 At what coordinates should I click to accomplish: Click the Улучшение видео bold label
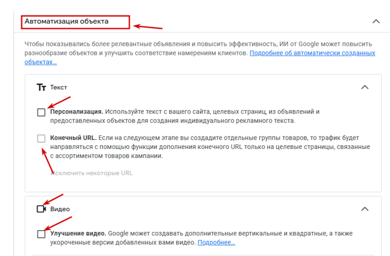[x=78, y=234]
